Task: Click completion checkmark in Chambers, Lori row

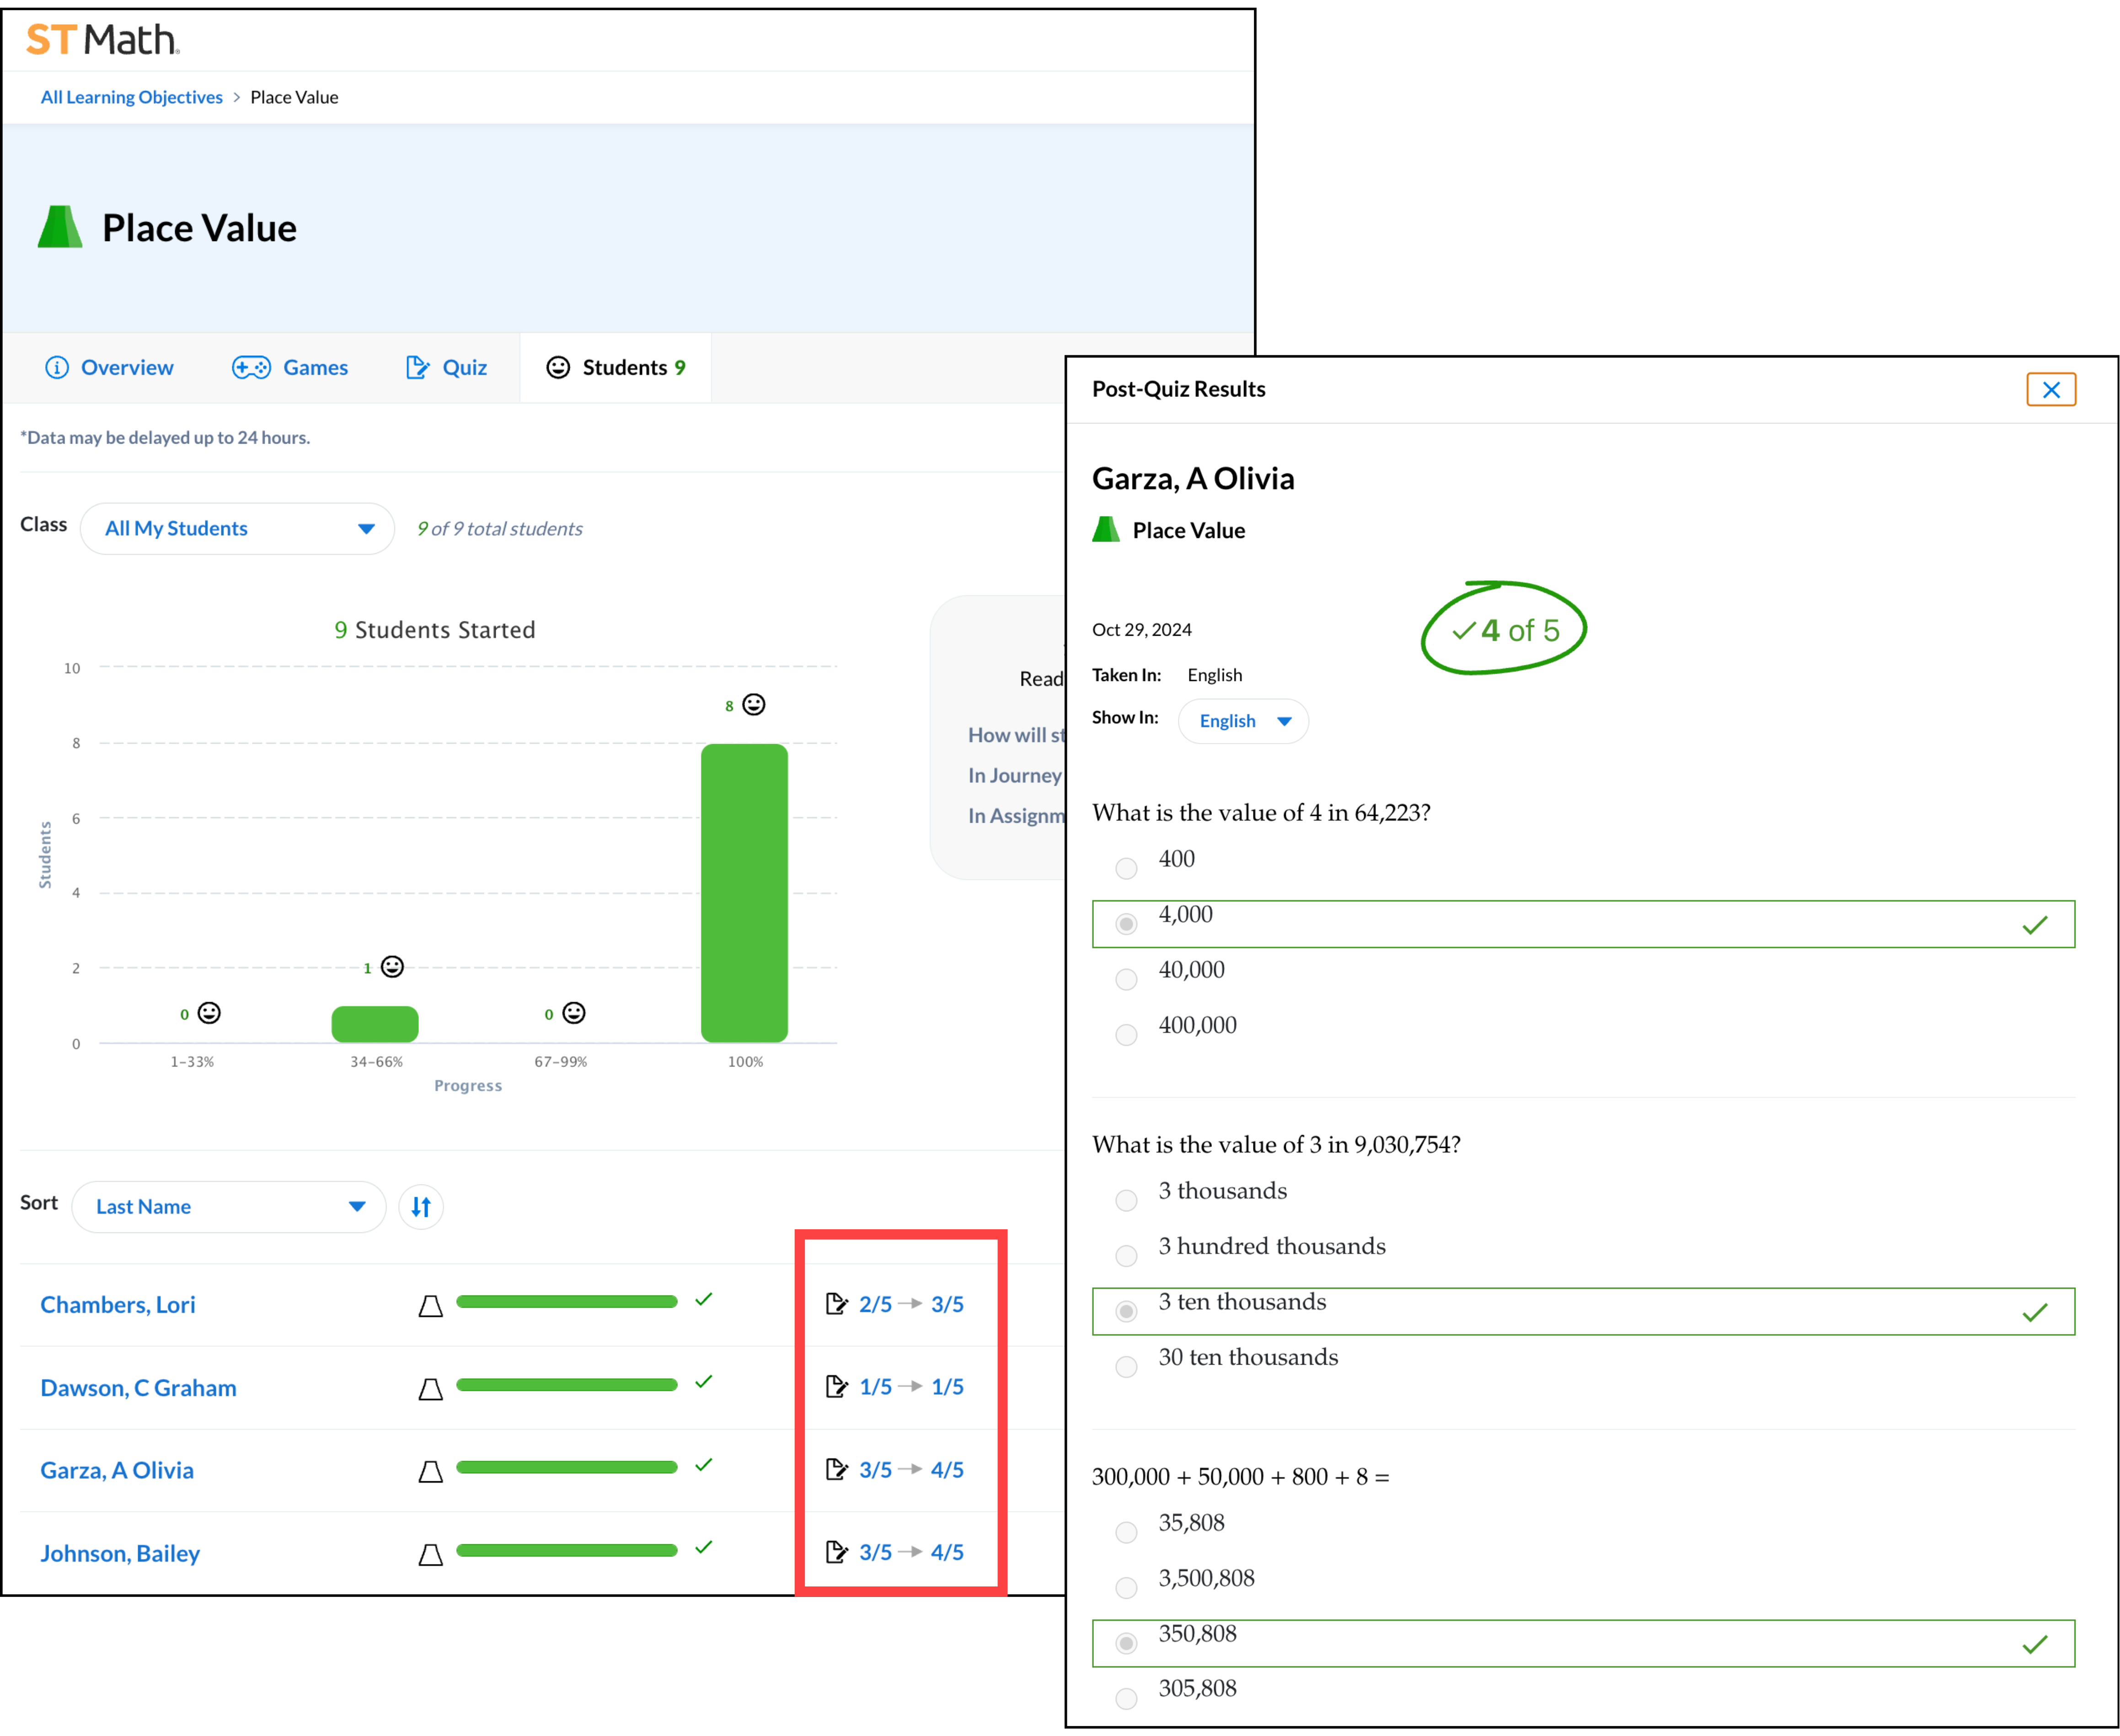Action: pos(704,1299)
